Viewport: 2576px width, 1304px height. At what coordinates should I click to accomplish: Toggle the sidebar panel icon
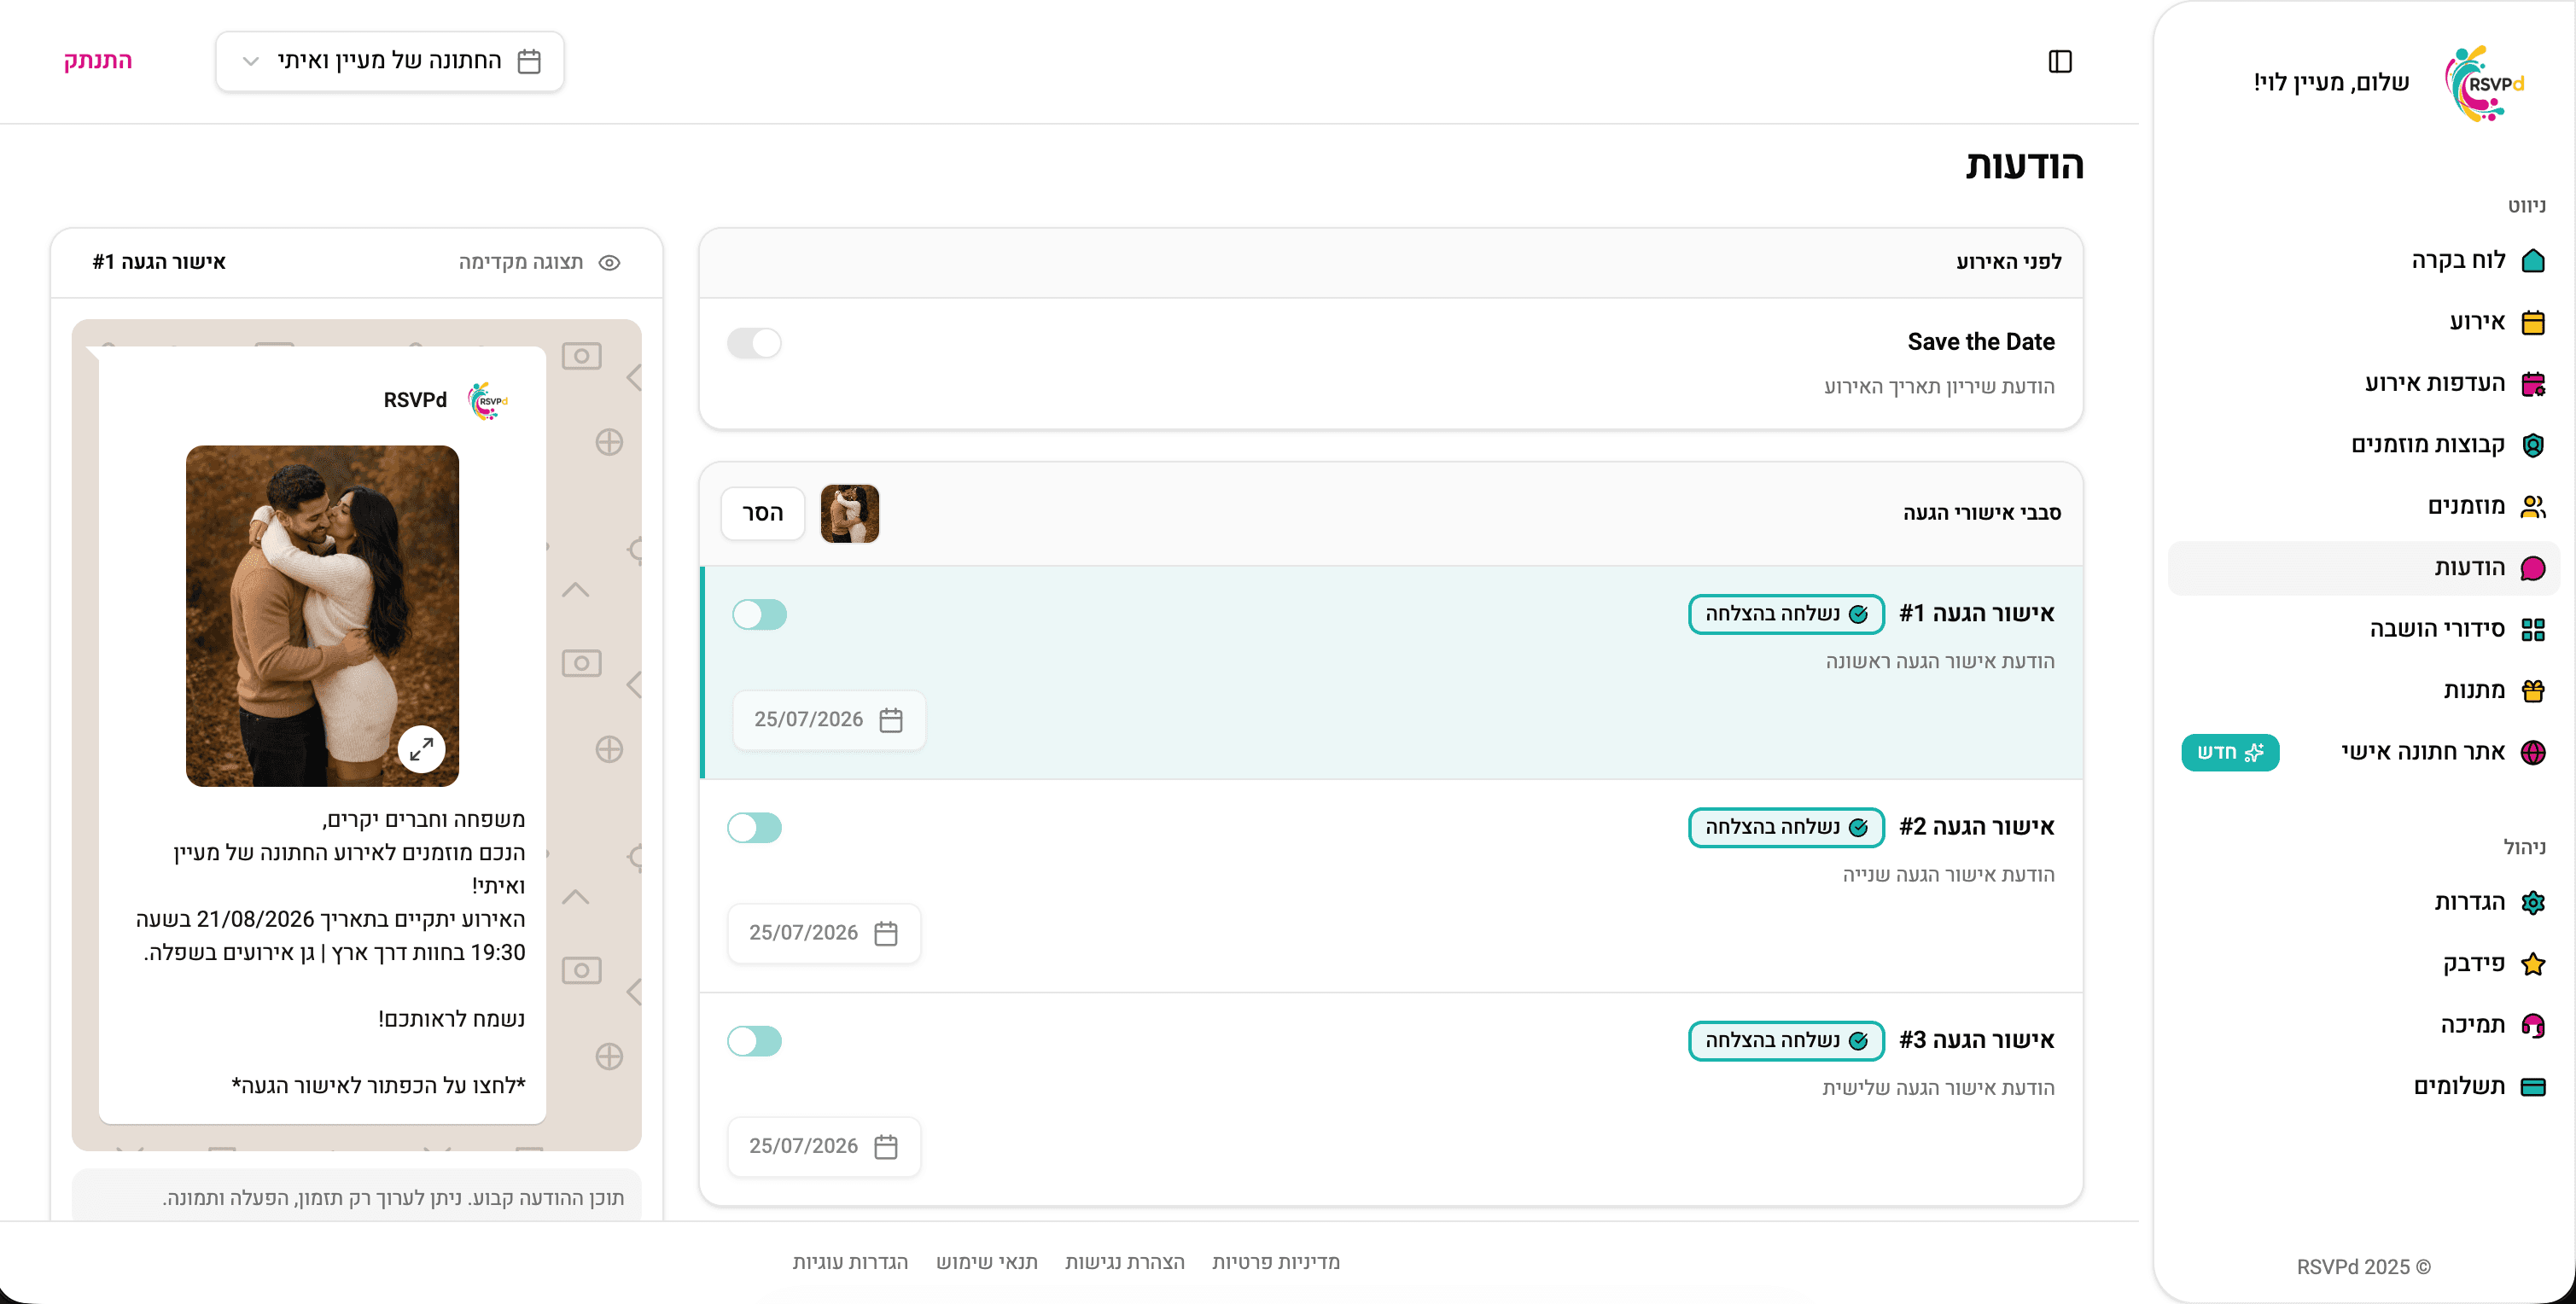click(x=2060, y=62)
